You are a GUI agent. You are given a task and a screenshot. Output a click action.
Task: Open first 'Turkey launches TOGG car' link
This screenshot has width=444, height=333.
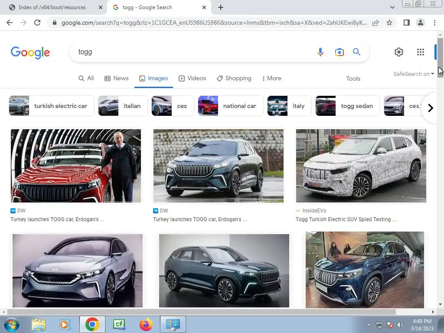pyautogui.click(x=57, y=219)
